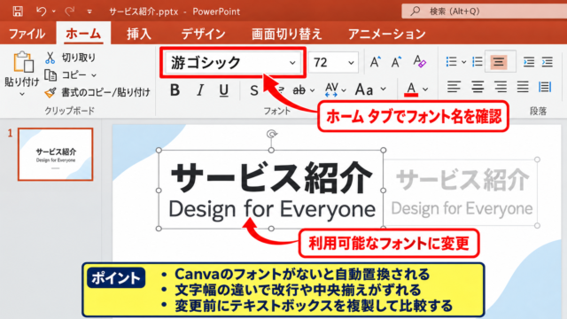Toggle strikethrough ab formatting
The image size is (567, 319).
coord(299,90)
